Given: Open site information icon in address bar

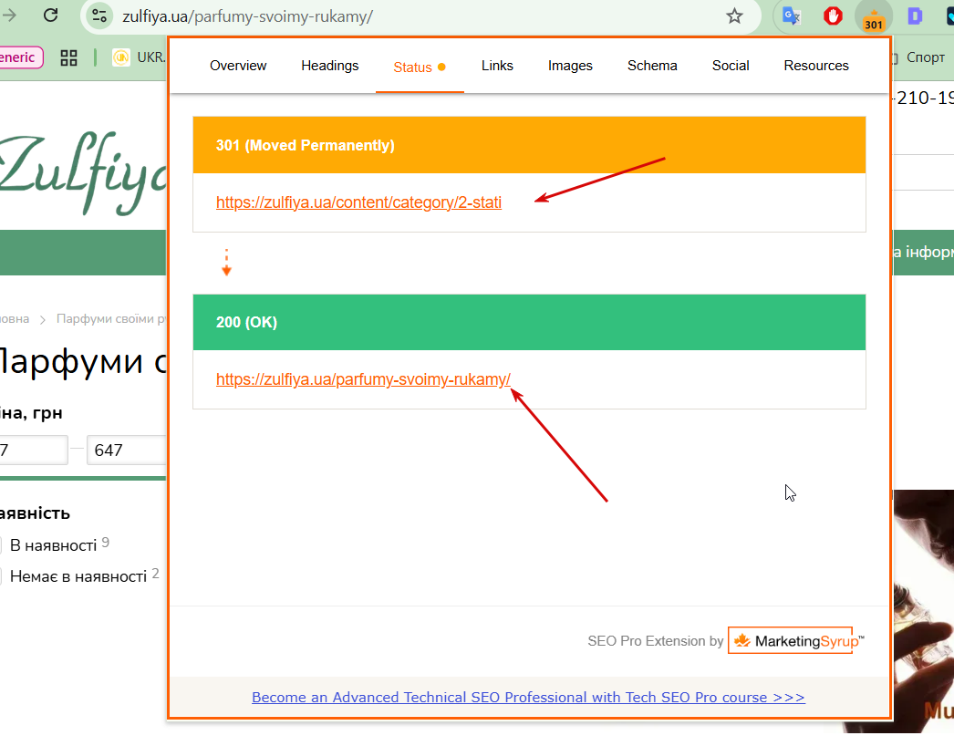Looking at the screenshot, I should tap(99, 16).
